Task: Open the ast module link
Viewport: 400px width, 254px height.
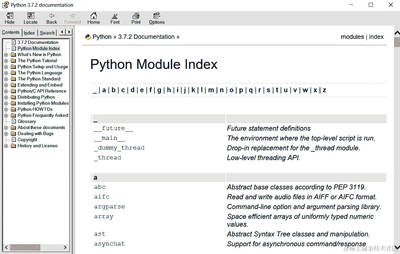Action: (99, 234)
